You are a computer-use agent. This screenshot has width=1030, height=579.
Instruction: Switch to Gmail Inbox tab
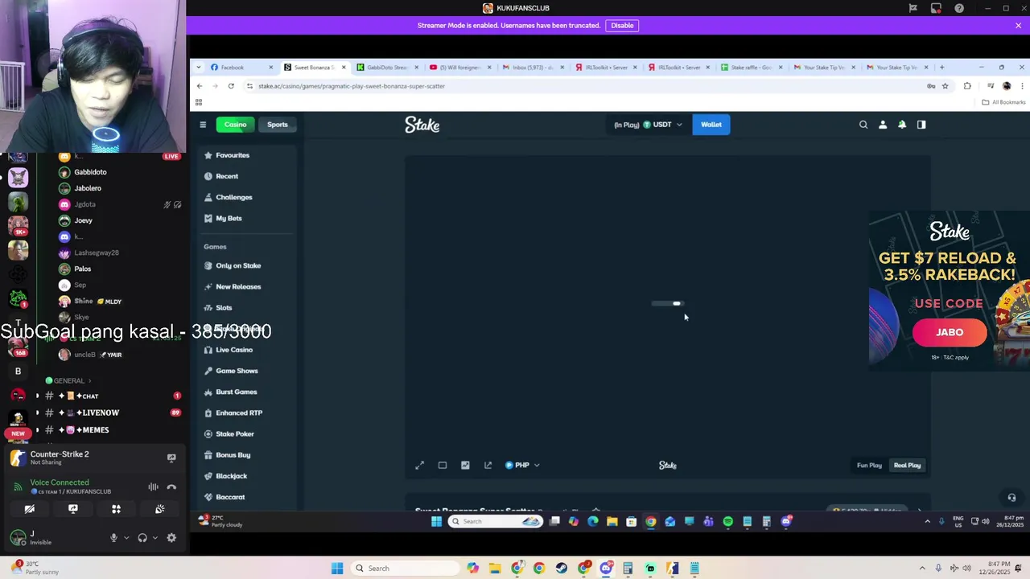pyautogui.click(x=533, y=68)
